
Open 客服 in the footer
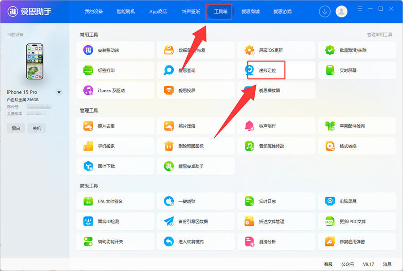[328, 264]
